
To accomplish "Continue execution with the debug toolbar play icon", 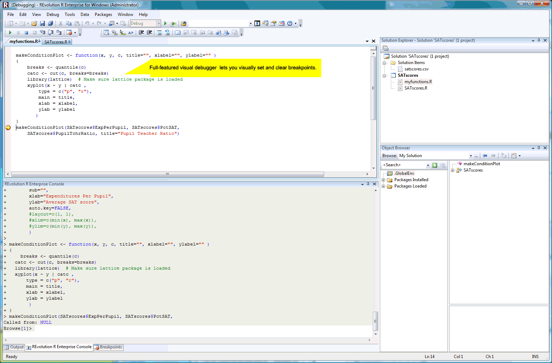I will (10, 33).
